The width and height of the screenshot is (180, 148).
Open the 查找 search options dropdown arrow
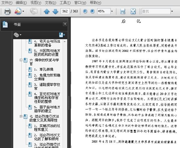coord(172,11)
